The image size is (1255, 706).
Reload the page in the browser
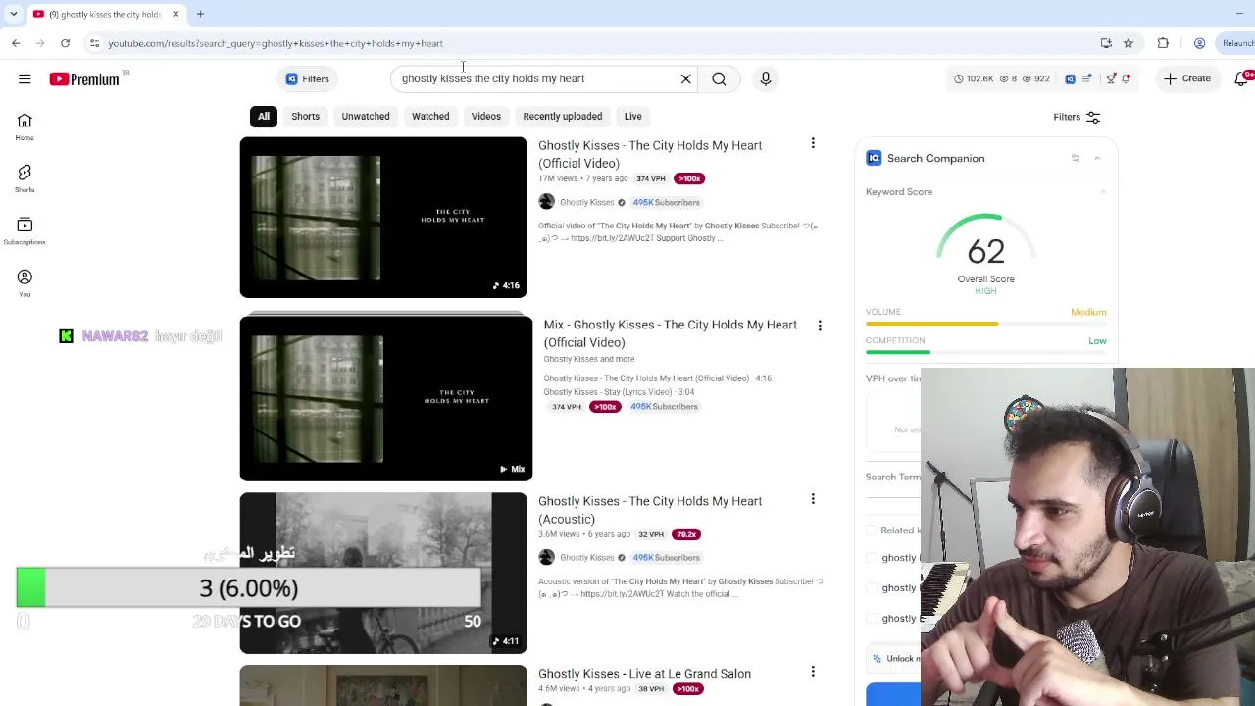click(65, 43)
